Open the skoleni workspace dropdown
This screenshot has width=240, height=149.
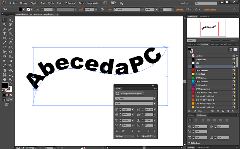click(186, 3)
